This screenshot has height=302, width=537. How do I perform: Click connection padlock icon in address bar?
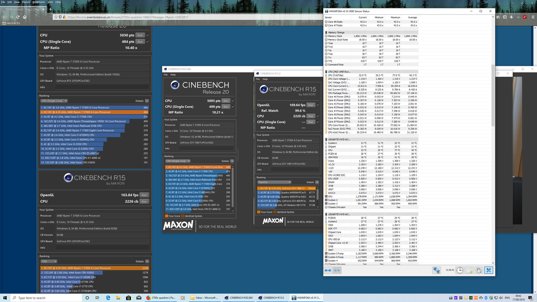(x=65, y=17)
